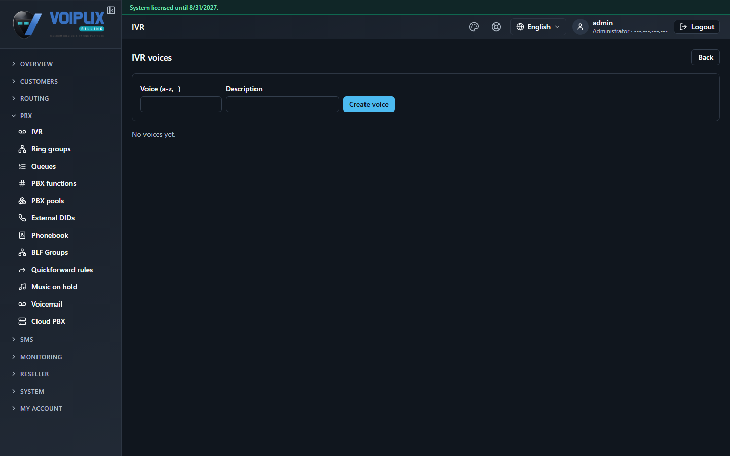Click the IVR voicemail-style icon
730x456 pixels.
tap(22, 132)
